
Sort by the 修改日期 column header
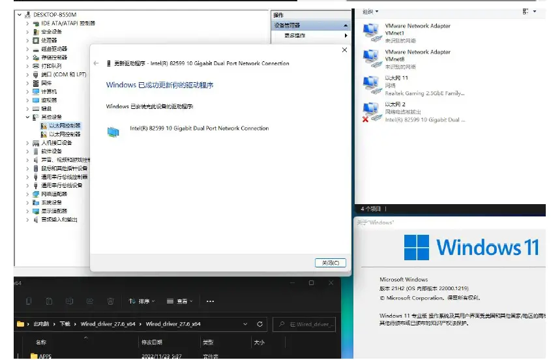tap(151, 342)
